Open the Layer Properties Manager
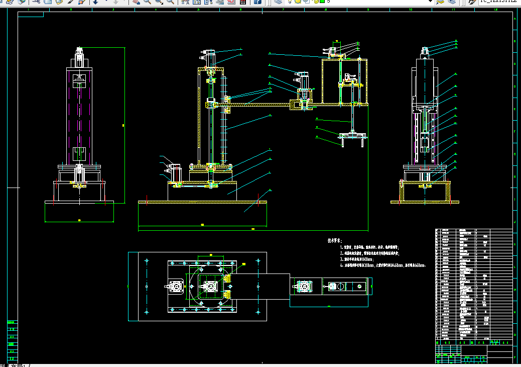The width and height of the screenshot is (521, 367). 278,2
